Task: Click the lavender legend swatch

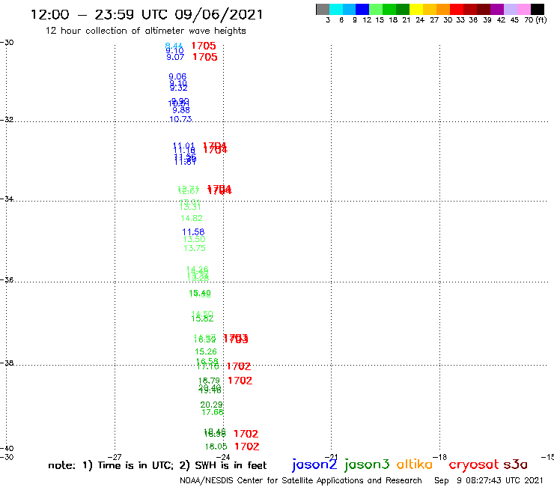Action: [x=511, y=9]
